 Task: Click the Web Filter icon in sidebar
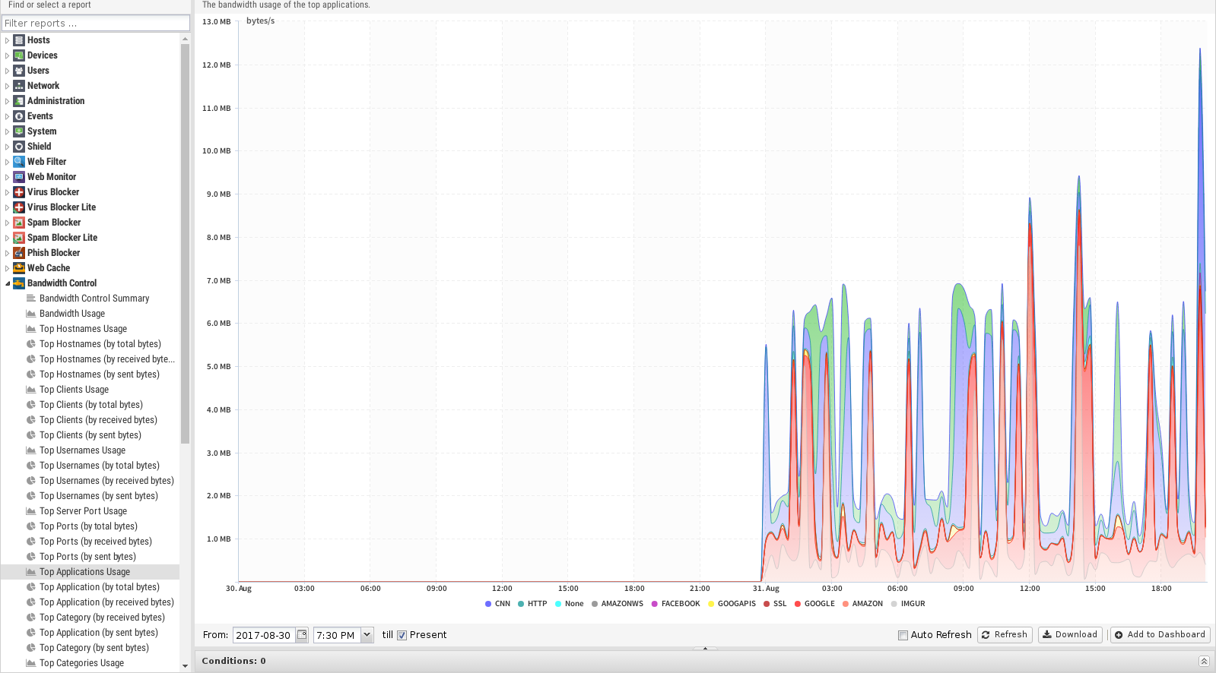[19, 162]
